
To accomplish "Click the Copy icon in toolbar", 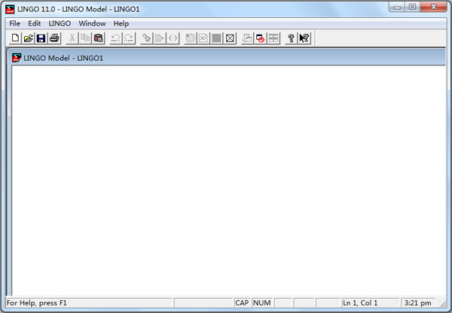I will point(85,38).
